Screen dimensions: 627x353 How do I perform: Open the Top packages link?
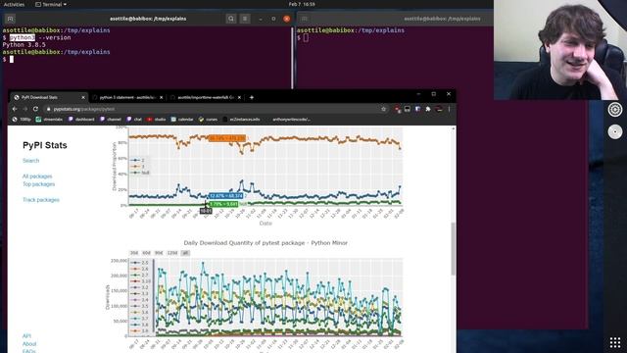39,184
